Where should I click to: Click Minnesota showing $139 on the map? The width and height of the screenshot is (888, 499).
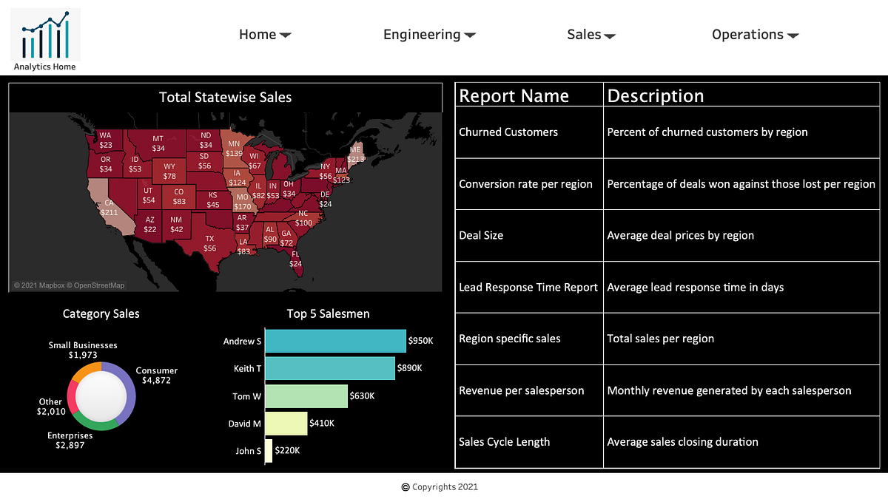click(x=235, y=148)
